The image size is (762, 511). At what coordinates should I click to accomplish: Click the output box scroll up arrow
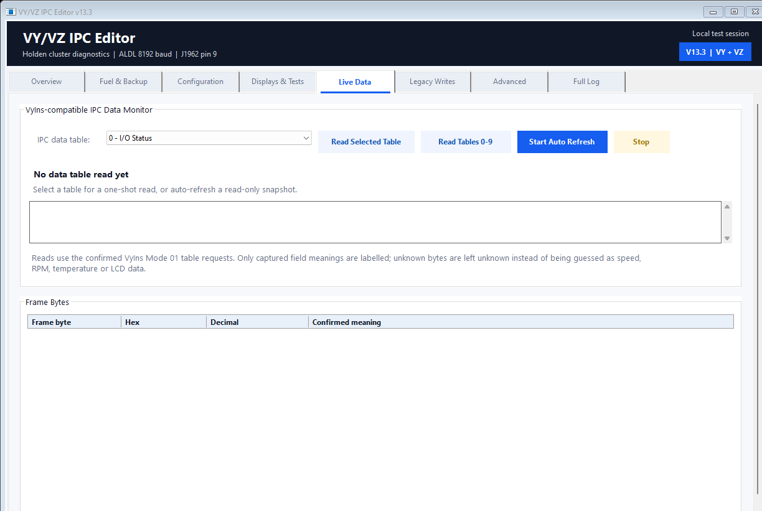pos(727,207)
